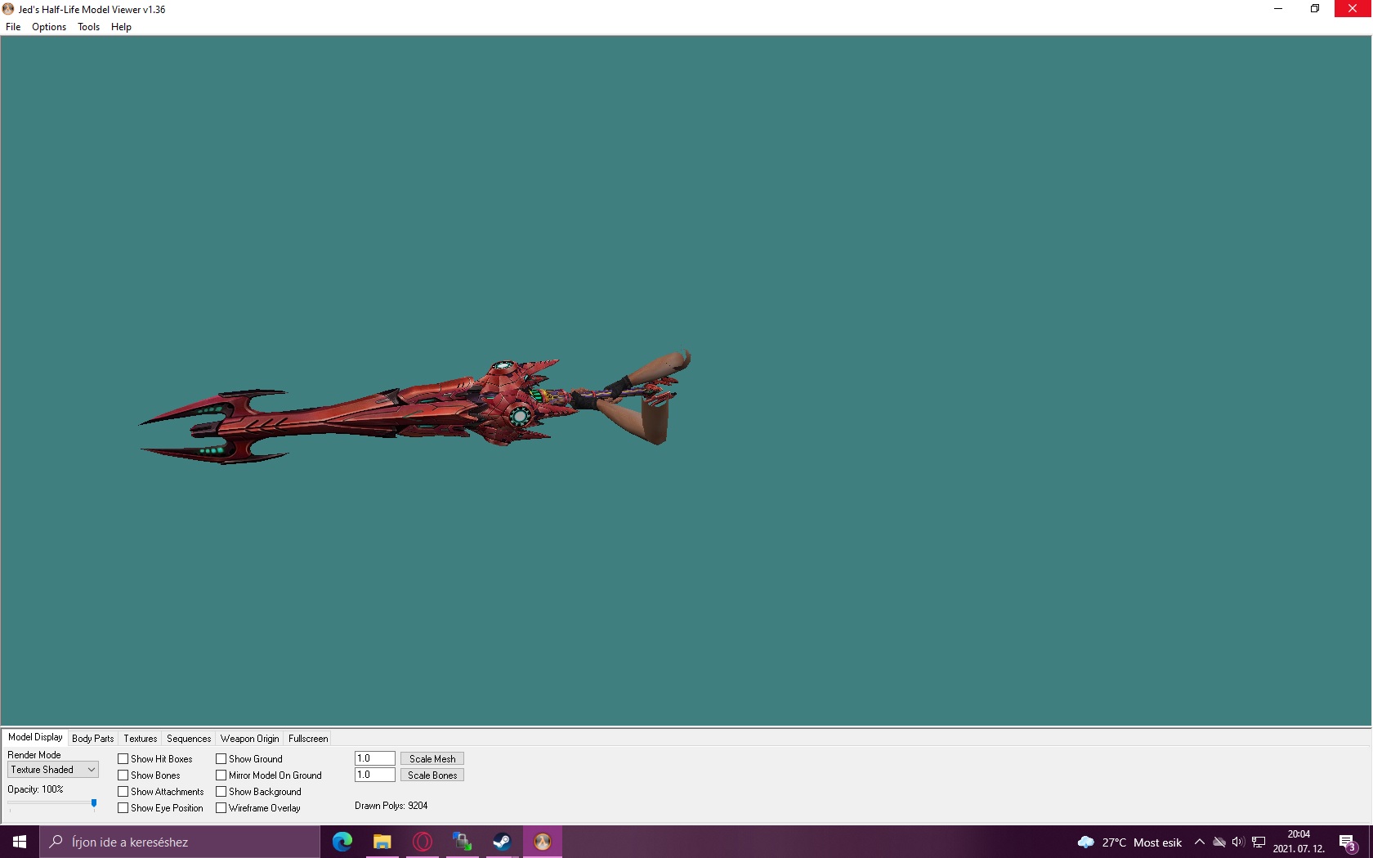Open the notification center icon
The height and width of the screenshot is (858, 1373).
1348,842
